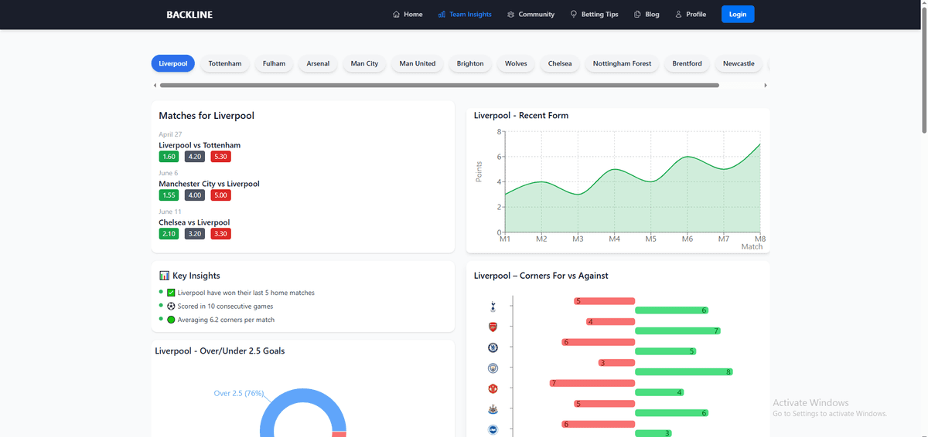The image size is (928, 437).
Task: Click the Betting Tips lightbulb icon
Action: click(x=574, y=14)
